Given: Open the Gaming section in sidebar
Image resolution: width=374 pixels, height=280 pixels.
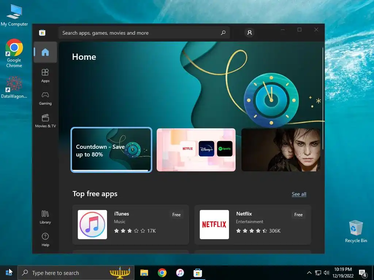Looking at the screenshot, I should pos(45,98).
